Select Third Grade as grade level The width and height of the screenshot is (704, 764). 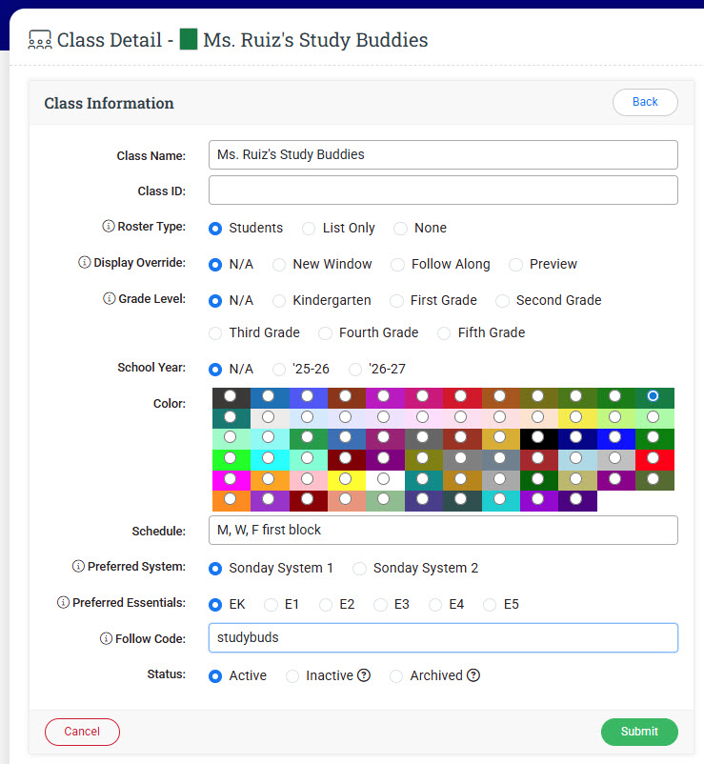coord(215,332)
